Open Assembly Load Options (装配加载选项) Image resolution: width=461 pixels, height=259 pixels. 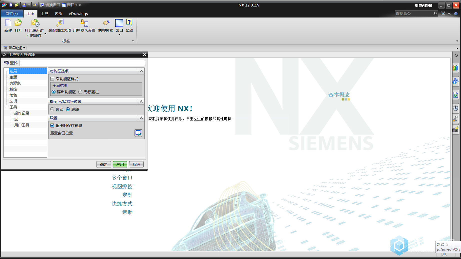point(60,23)
